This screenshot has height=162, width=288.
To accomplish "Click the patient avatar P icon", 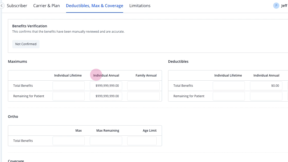I will pyautogui.click(x=276, y=6).
